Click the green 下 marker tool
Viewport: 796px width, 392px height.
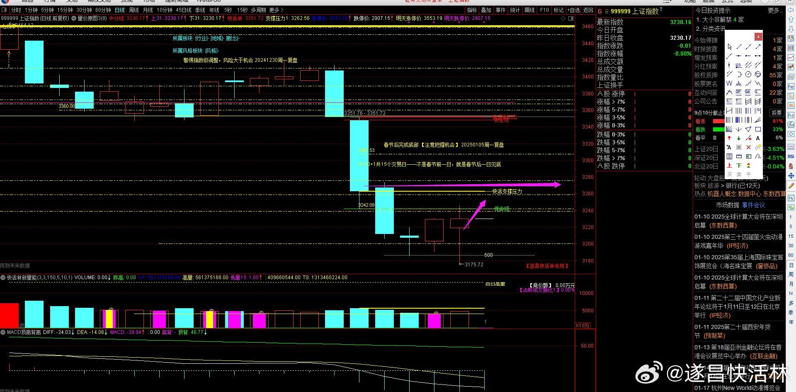click(x=739, y=165)
